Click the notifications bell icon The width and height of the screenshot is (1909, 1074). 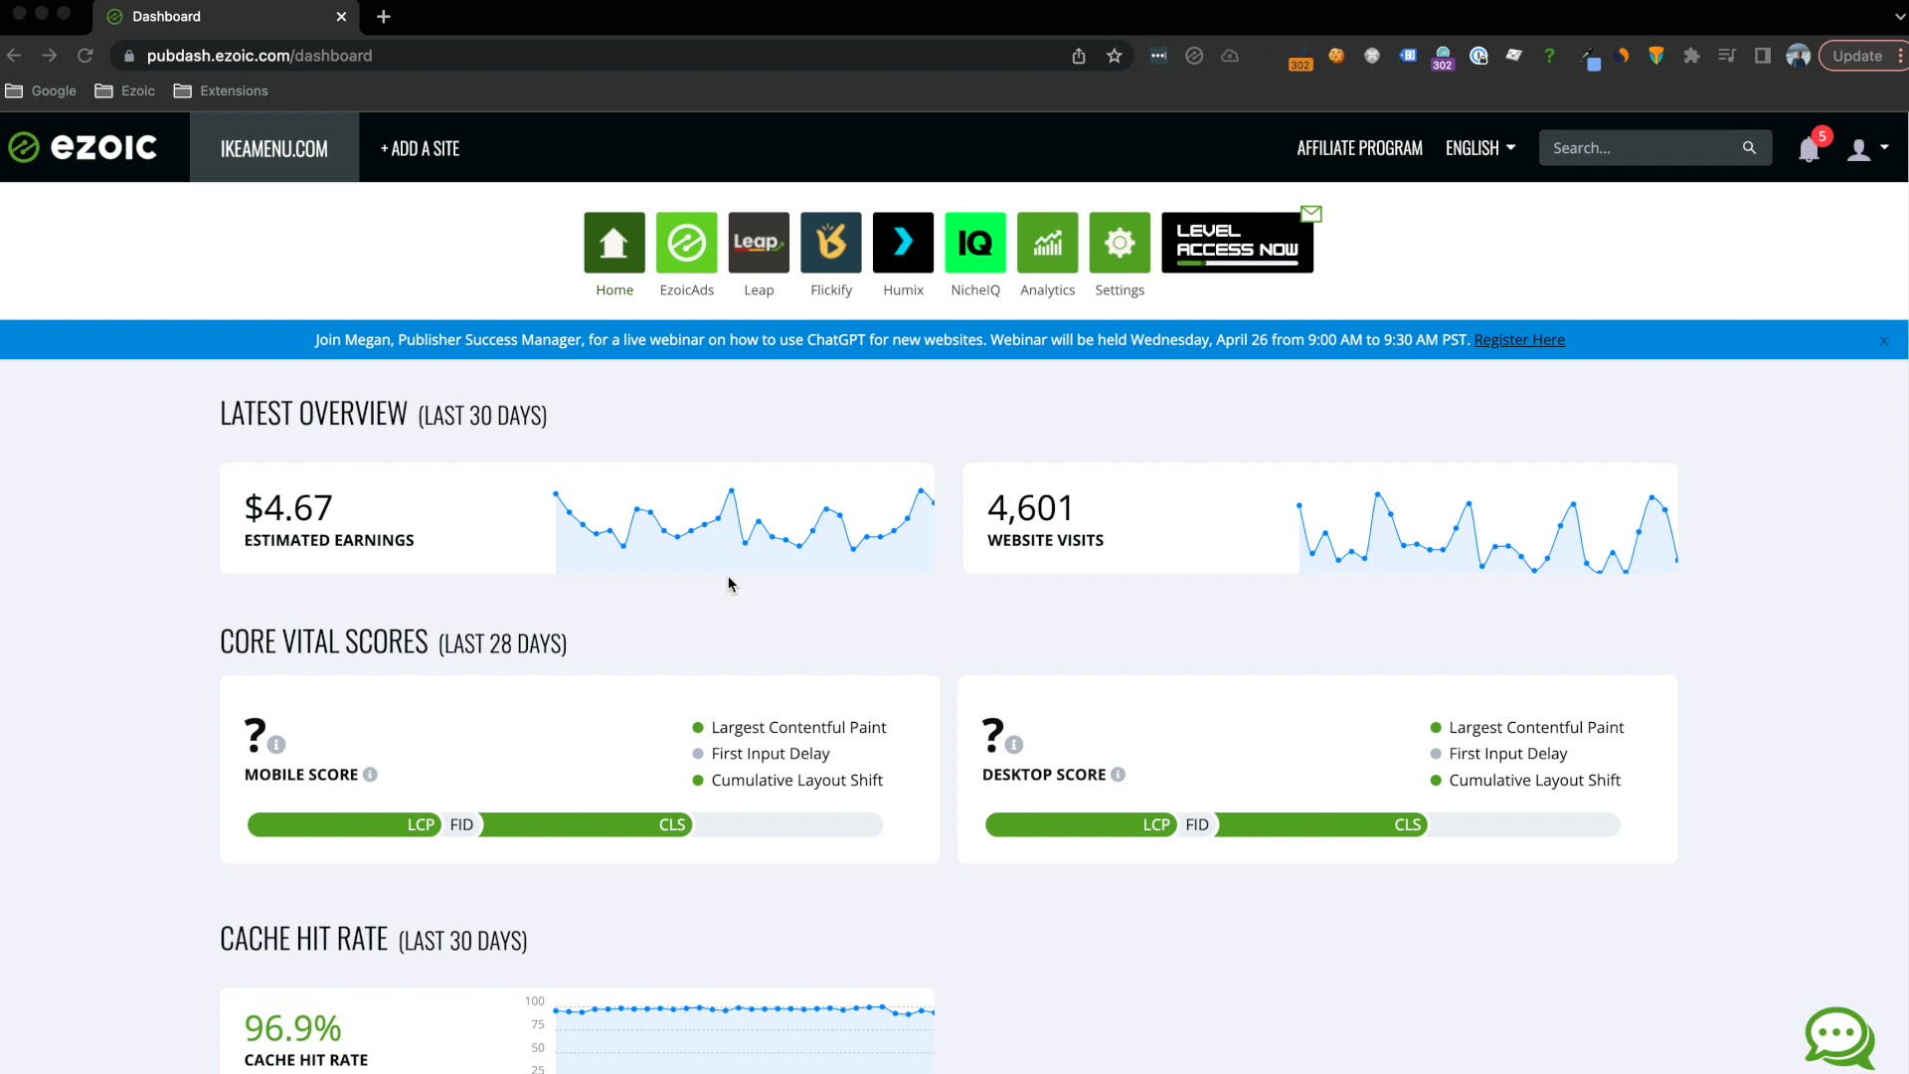1809,149
